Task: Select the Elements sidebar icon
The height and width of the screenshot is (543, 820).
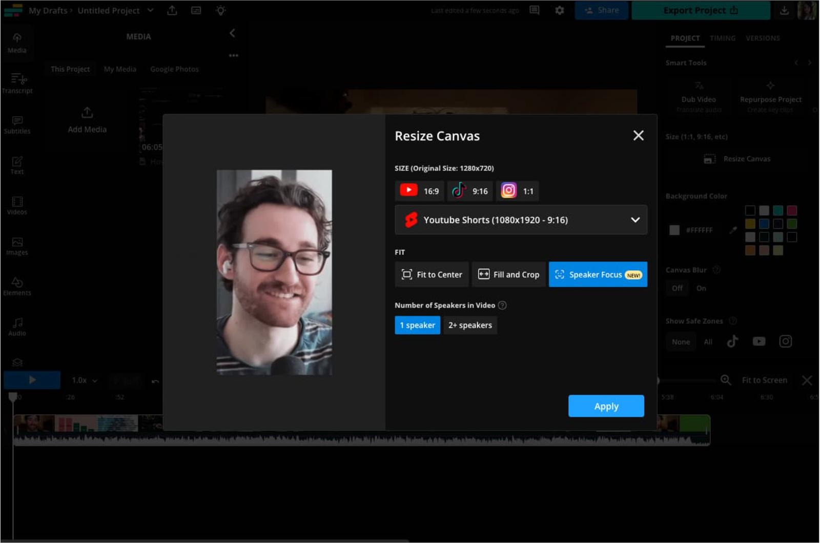Action: point(17,286)
